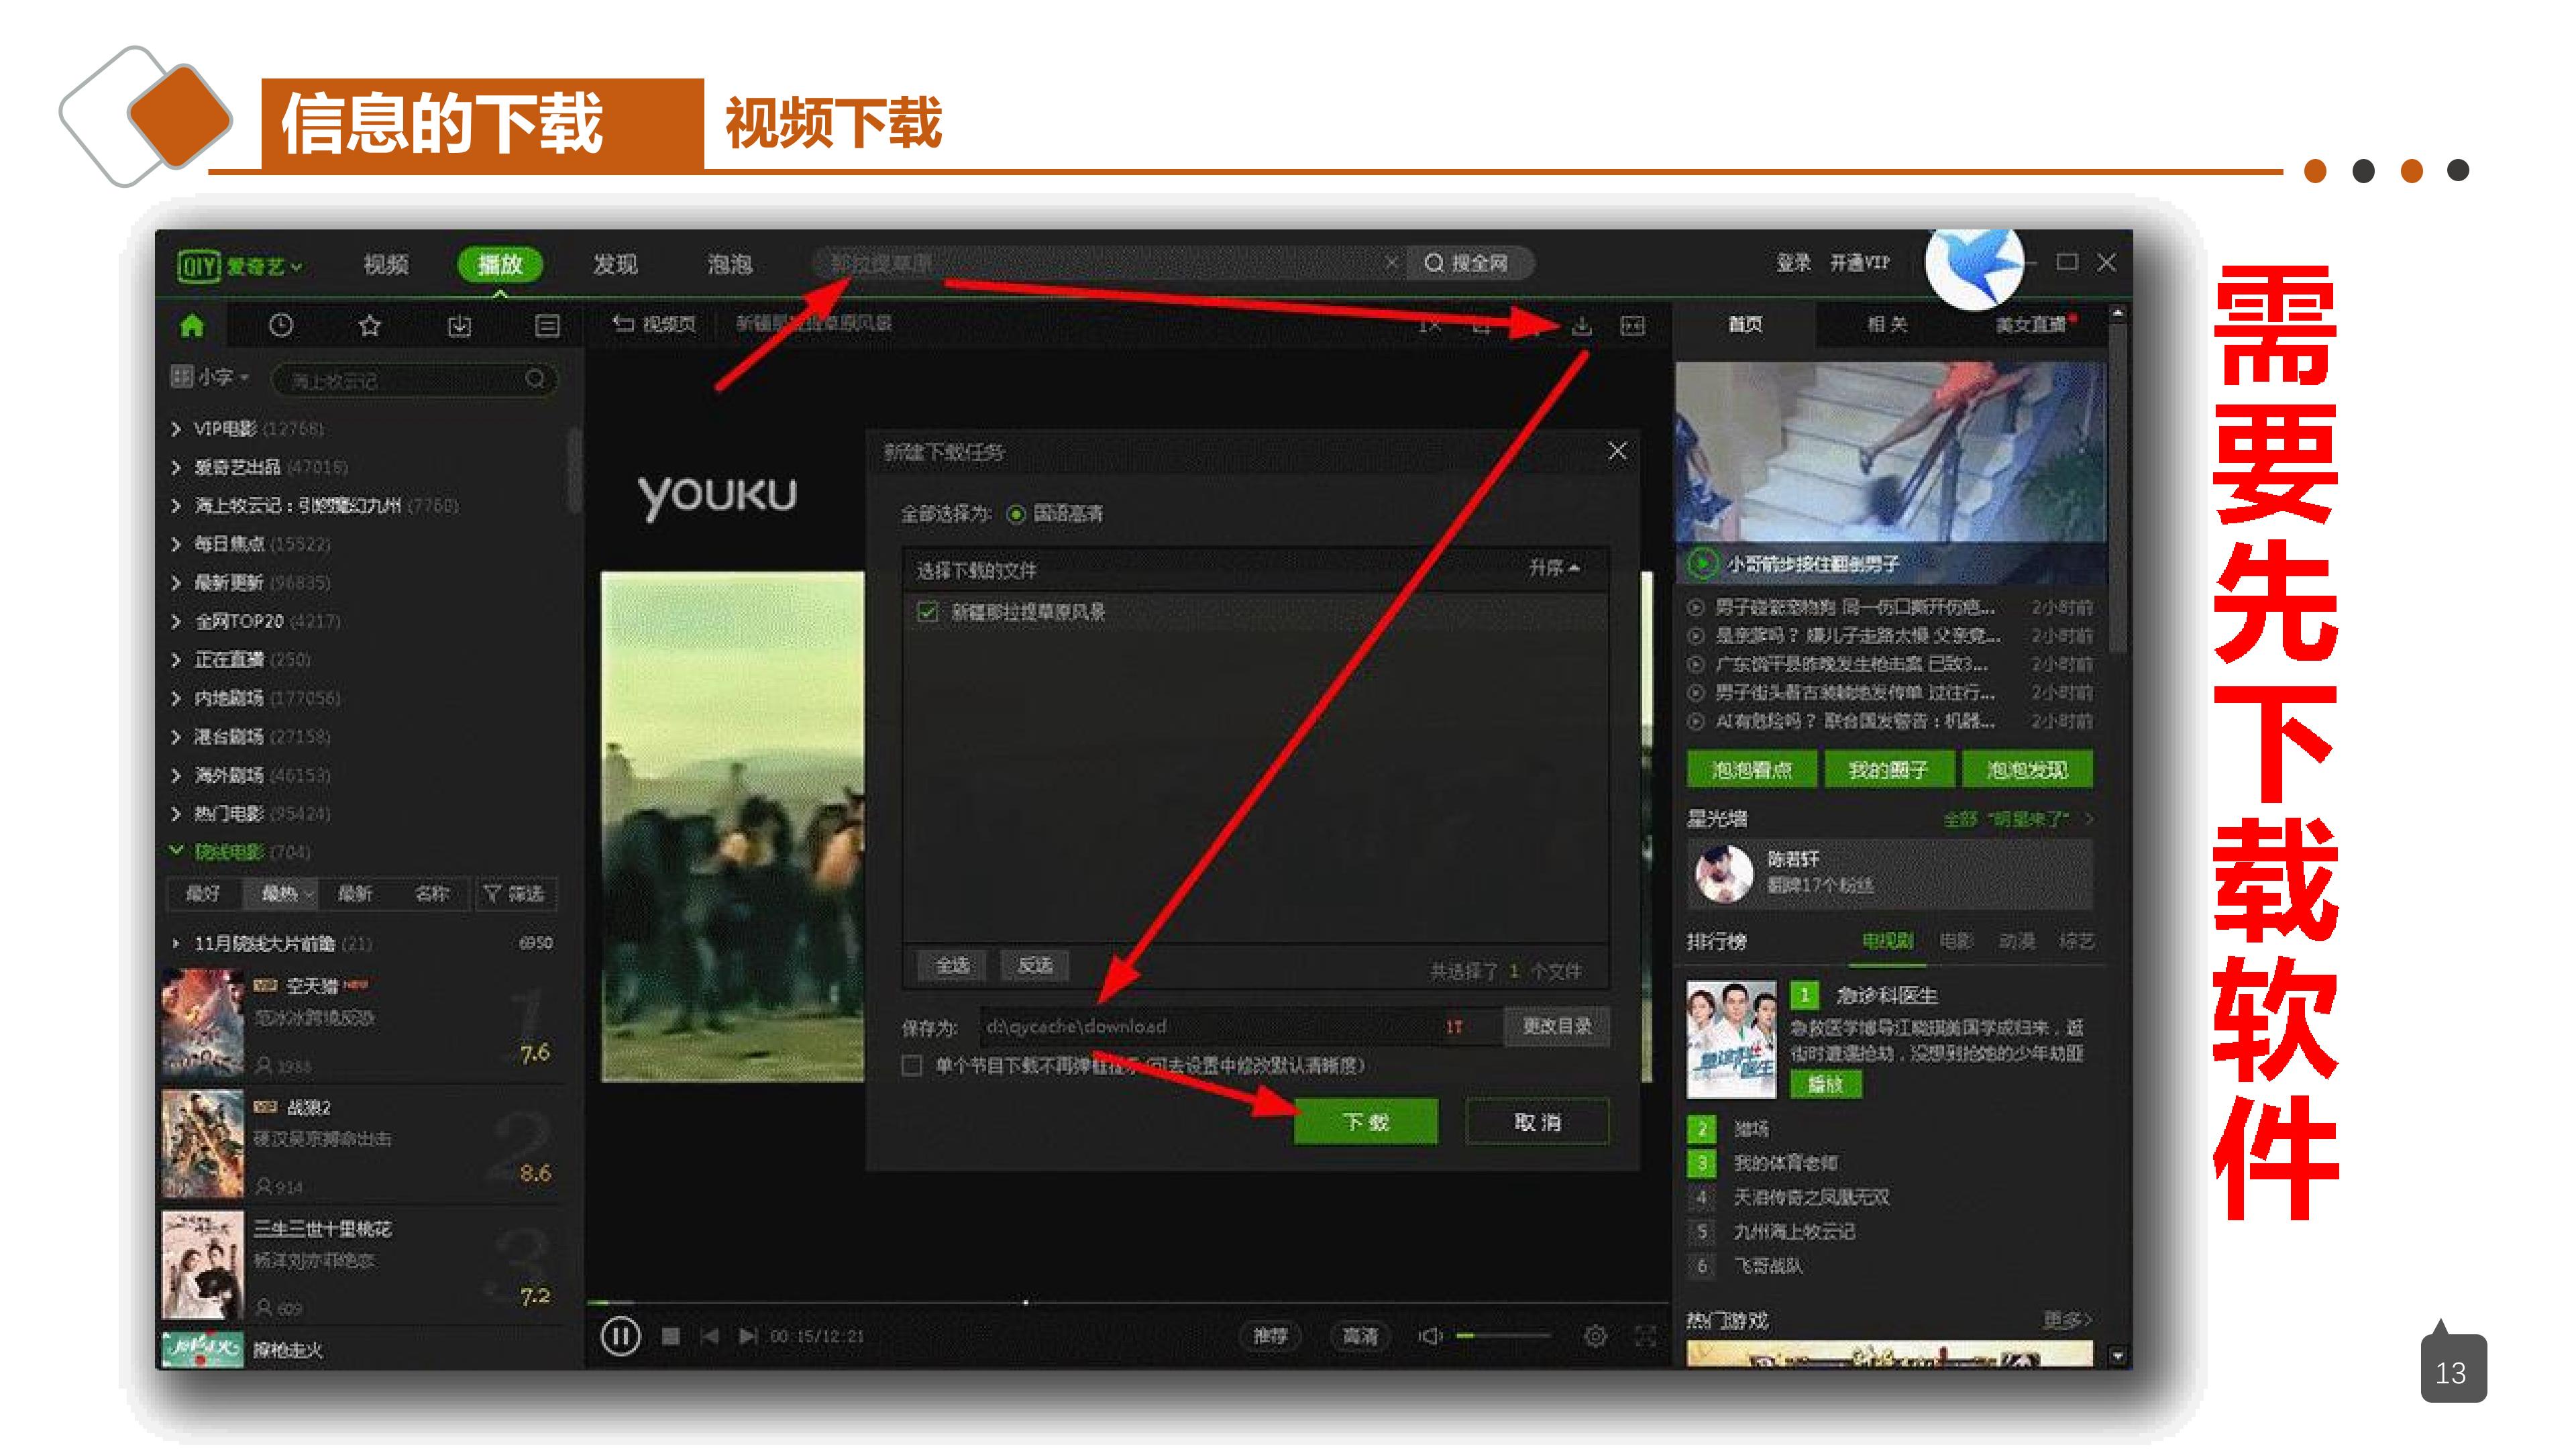Clear the top search box with X

(x=1391, y=263)
